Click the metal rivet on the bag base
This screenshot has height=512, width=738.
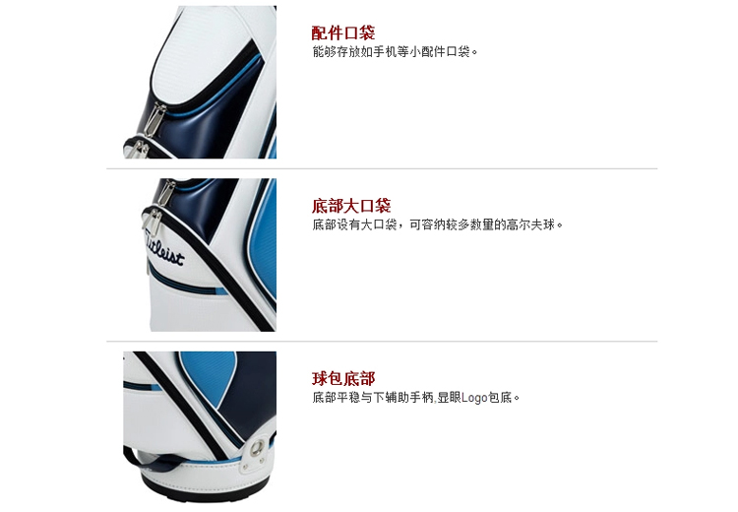tap(257, 447)
